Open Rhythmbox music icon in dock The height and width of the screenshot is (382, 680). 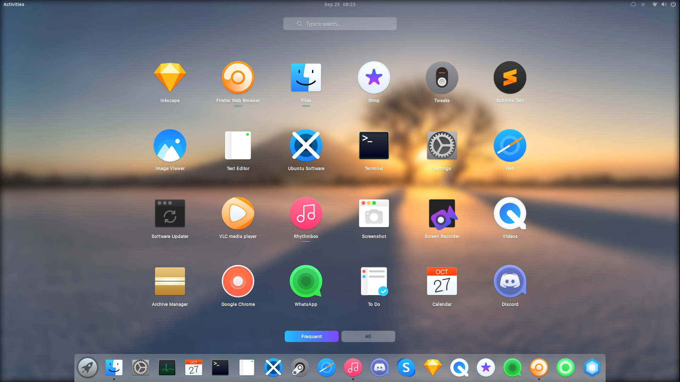point(353,368)
